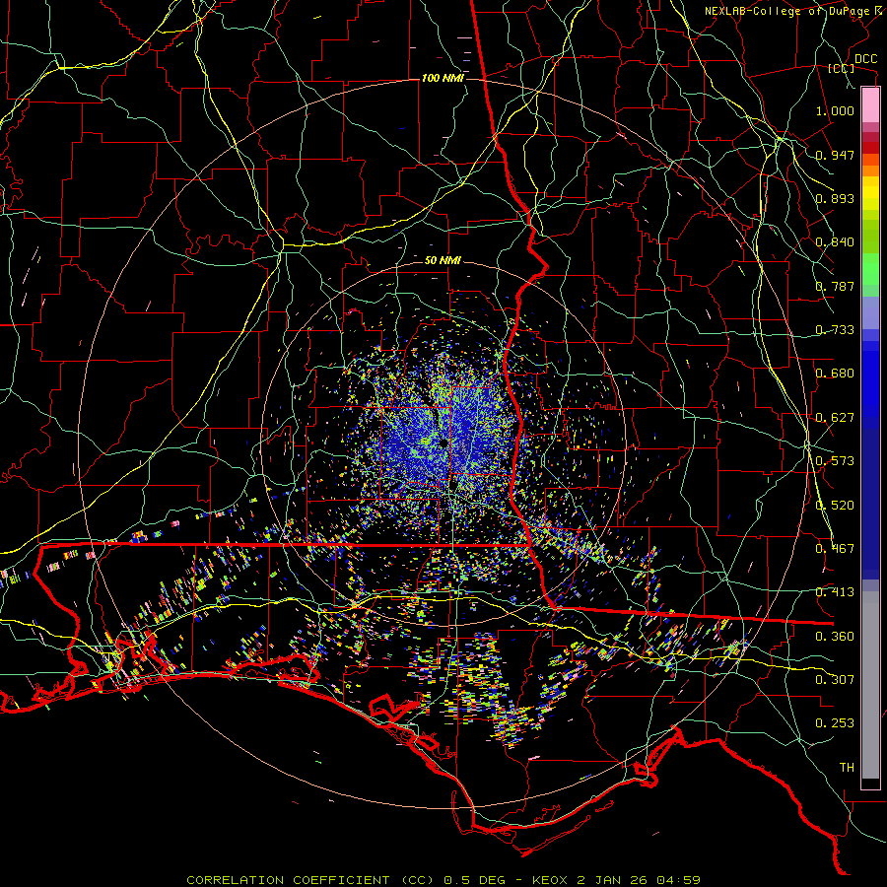Click the 0.573 color scale value
Screen dimensions: 887x887
(835, 461)
